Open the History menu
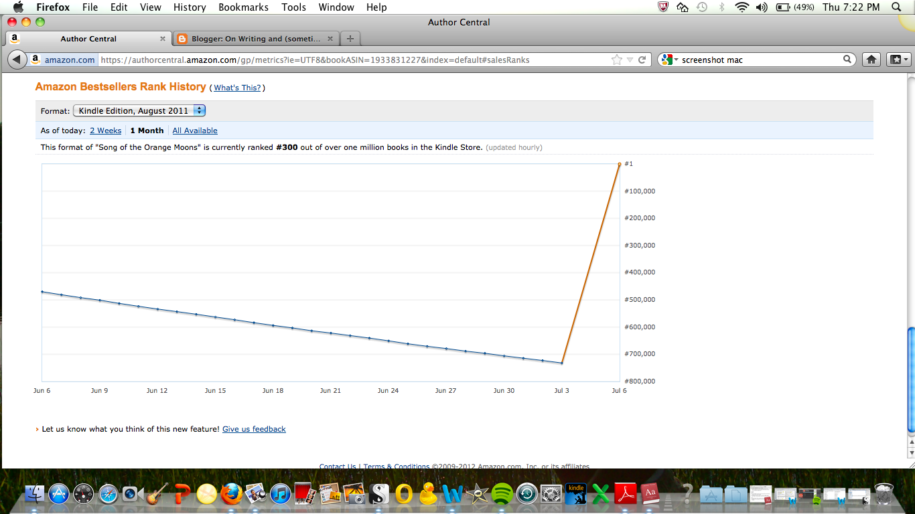The height and width of the screenshot is (514, 915). pyautogui.click(x=190, y=7)
